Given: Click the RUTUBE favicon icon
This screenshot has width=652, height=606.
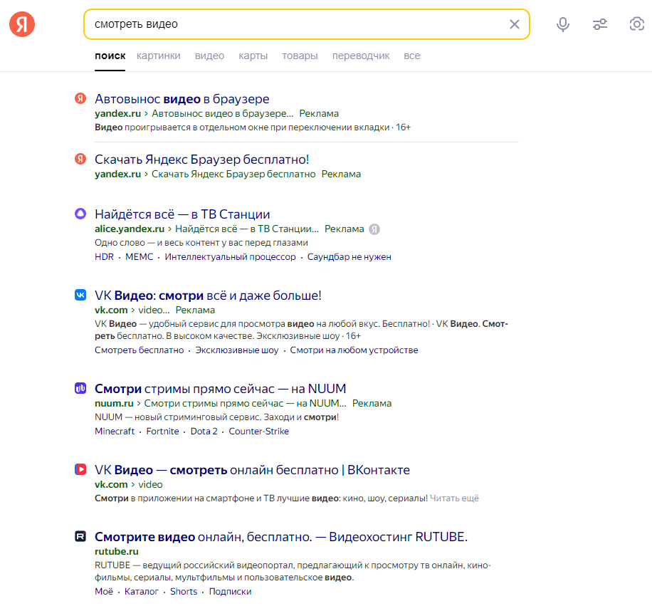Looking at the screenshot, I should (80, 536).
